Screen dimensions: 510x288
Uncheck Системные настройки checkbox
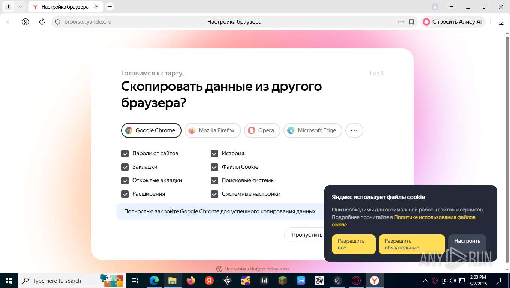pyautogui.click(x=214, y=194)
